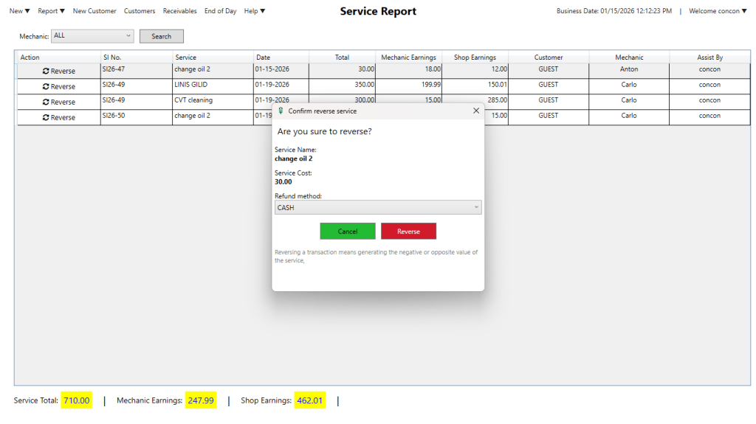Viewport: 756px width, 424px height.
Task: Click reverse icon for LINIS GILID row
Action: (47, 87)
